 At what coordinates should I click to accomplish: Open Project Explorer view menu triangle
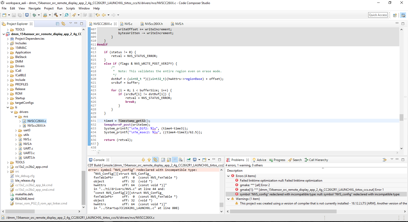coord(71,23)
